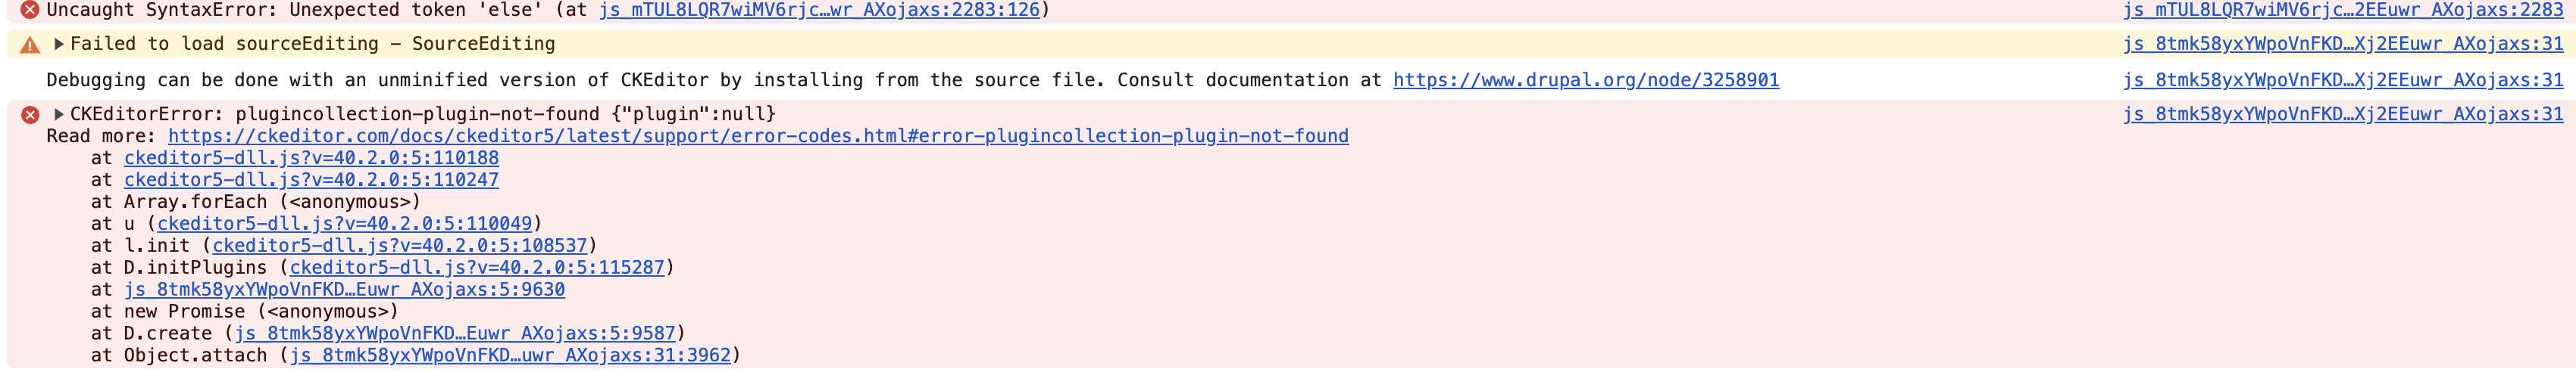This screenshot has width=2576, height=372.
Task: Open the source location link on the warning row
Action: pyautogui.click(x=2342, y=44)
